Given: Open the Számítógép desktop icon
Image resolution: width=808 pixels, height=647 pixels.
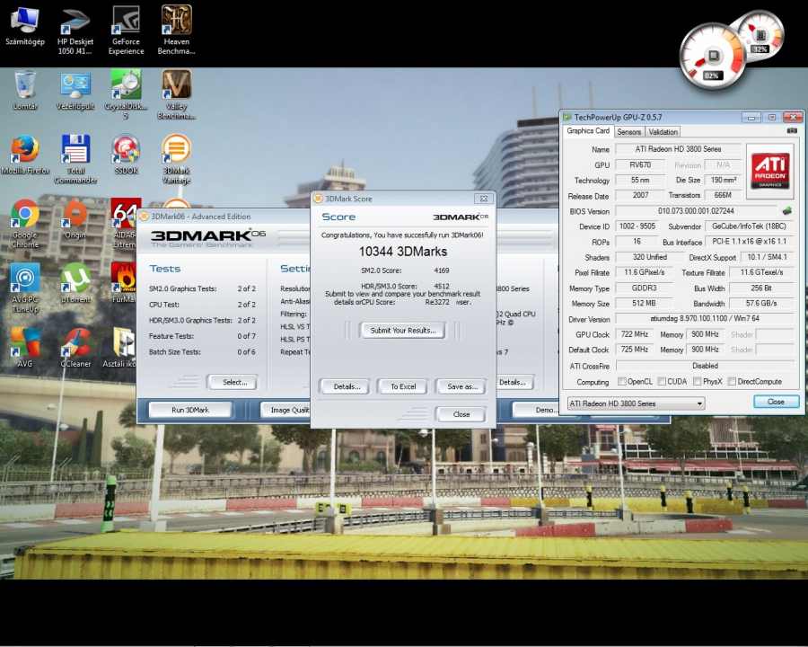Looking at the screenshot, I should coord(25,26).
